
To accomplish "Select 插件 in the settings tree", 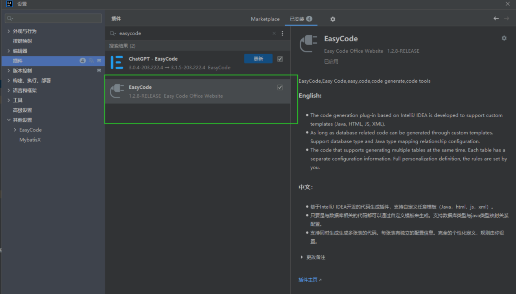I will (x=53, y=61).
